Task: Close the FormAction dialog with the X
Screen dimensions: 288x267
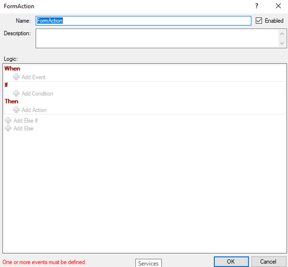Action: pos(278,6)
